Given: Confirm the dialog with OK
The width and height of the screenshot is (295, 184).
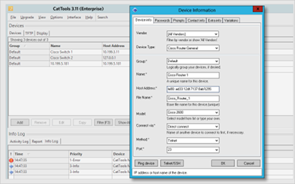Looking at the screenshot, I should click(x=223, y=163).
